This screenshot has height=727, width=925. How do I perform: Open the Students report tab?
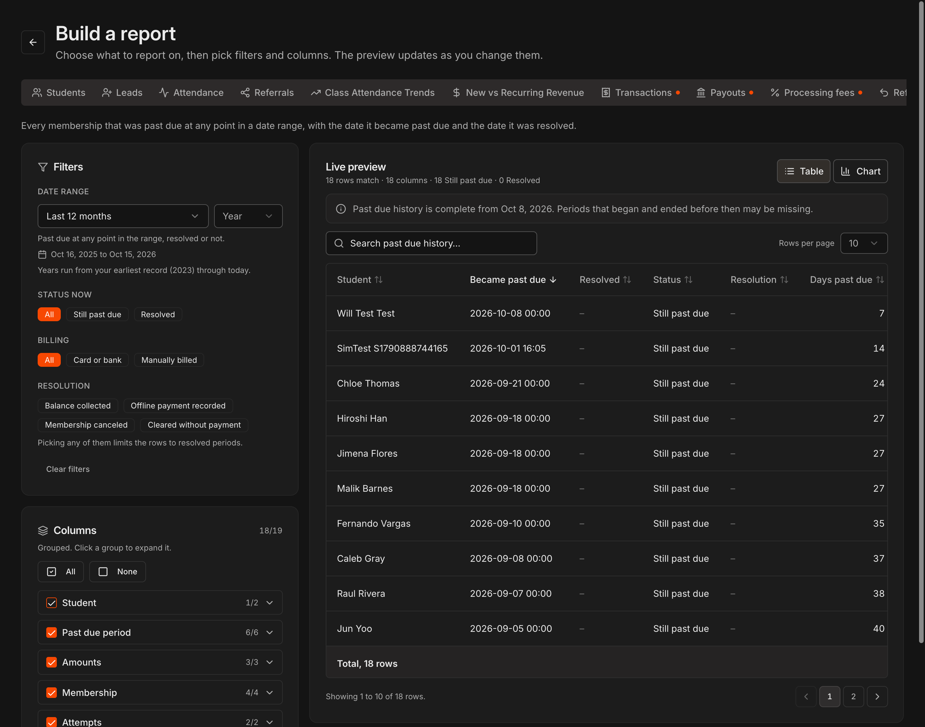(x=59, y=93)
